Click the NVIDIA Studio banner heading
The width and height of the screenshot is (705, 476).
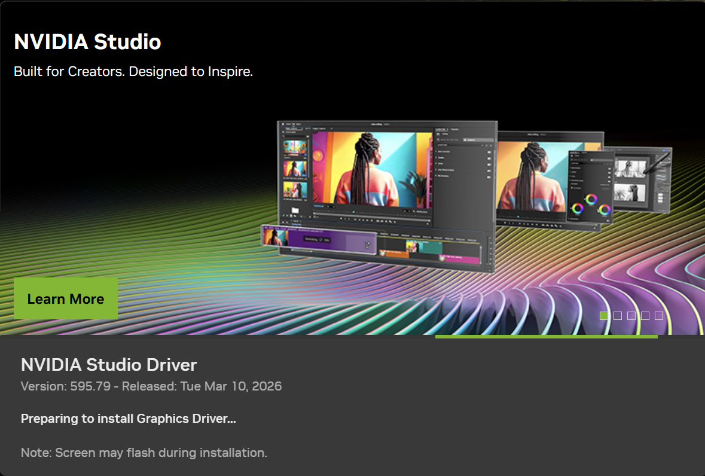(87, 42)
